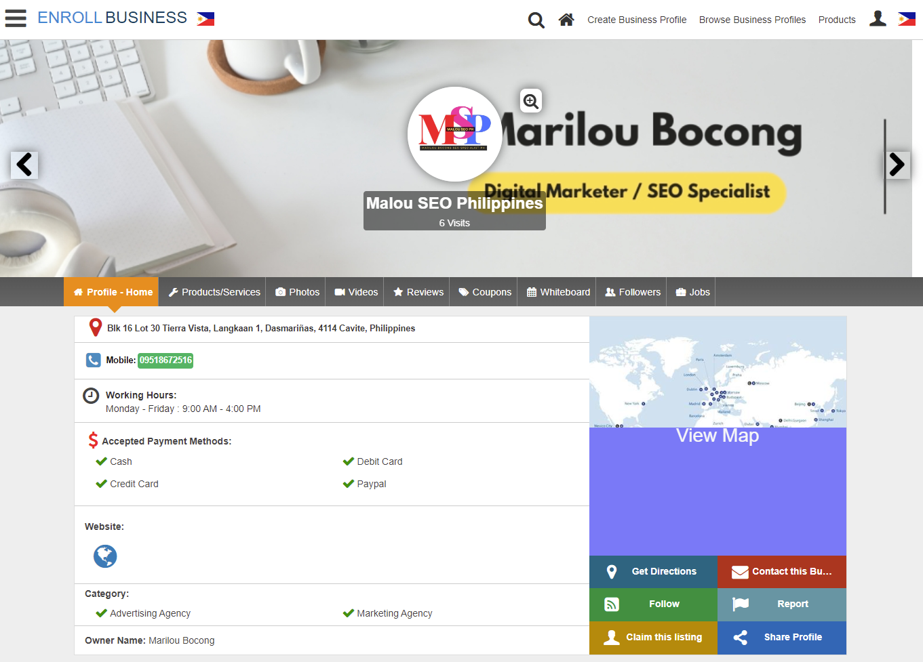
Task: Click the owner name Marilou Bocong
Action: (182, 640)
